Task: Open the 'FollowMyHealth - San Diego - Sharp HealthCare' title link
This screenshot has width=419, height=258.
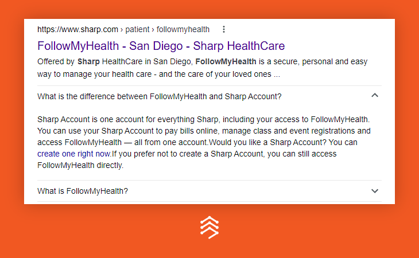Action: pos(161,46)
